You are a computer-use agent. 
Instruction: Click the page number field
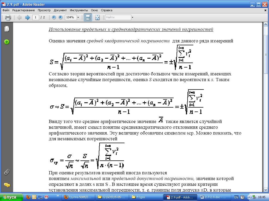(x=36, y=18)
